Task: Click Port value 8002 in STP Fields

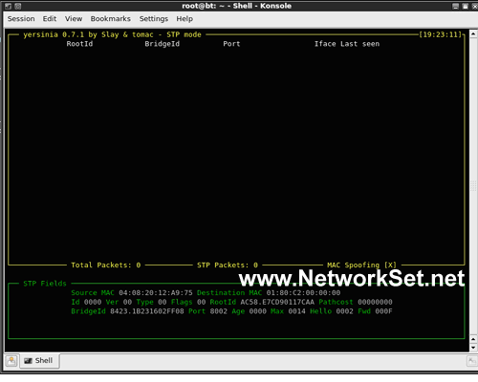Action: point(219,311)
